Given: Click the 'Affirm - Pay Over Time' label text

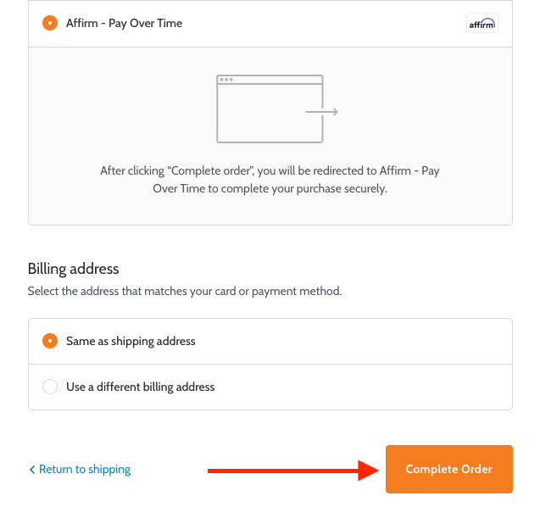Looking at the screenshot, I should pos(124,24).
